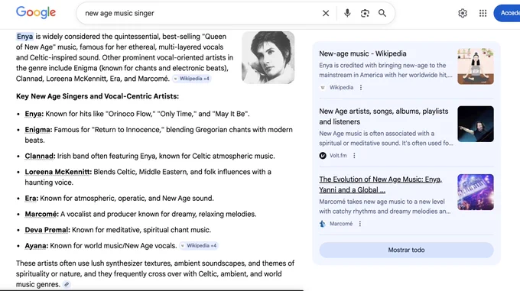
Task: Click the Loreena McKennitt underlined name
Action: [58, 172]
